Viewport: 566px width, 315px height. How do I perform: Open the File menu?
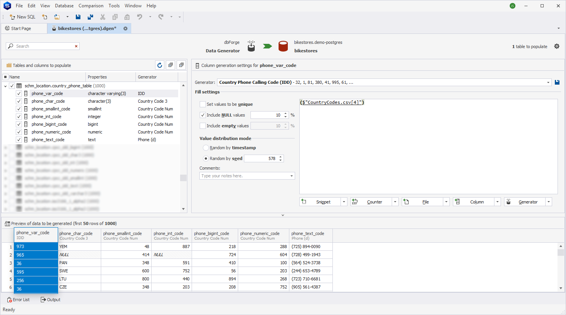coord(19,6)
